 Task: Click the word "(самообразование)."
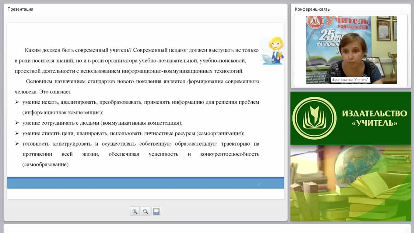[46, 164]
